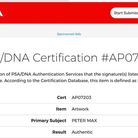The image size is (138, 138).
Task: Click the white strip above Start Submission
Action: [x=103, y=1]
